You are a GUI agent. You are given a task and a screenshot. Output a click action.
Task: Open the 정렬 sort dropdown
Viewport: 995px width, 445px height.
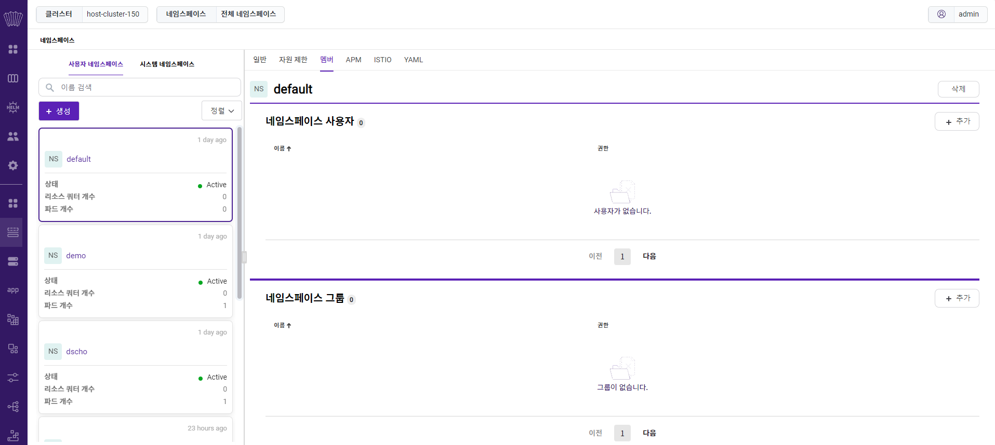[x=222, y=111]
